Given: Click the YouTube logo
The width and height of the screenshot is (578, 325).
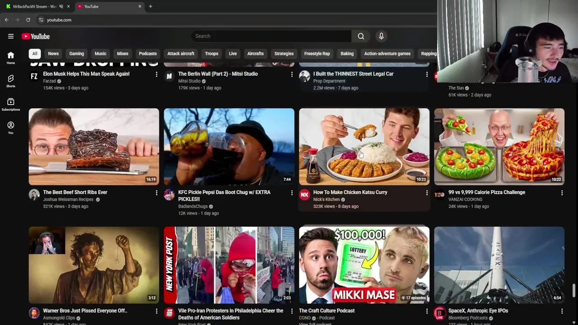Looking at the screenshot, I should 36,37.
